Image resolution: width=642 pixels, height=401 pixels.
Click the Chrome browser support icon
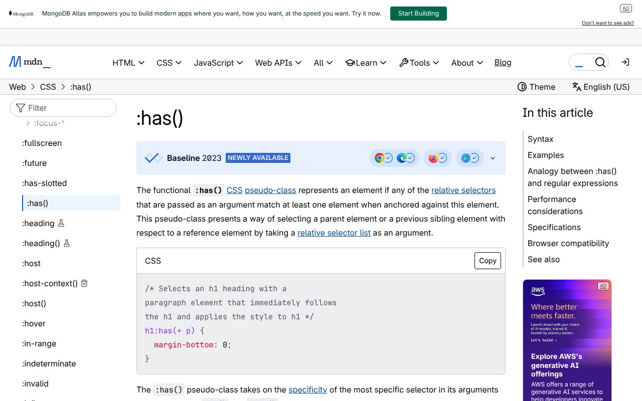[x=380, y=158]
